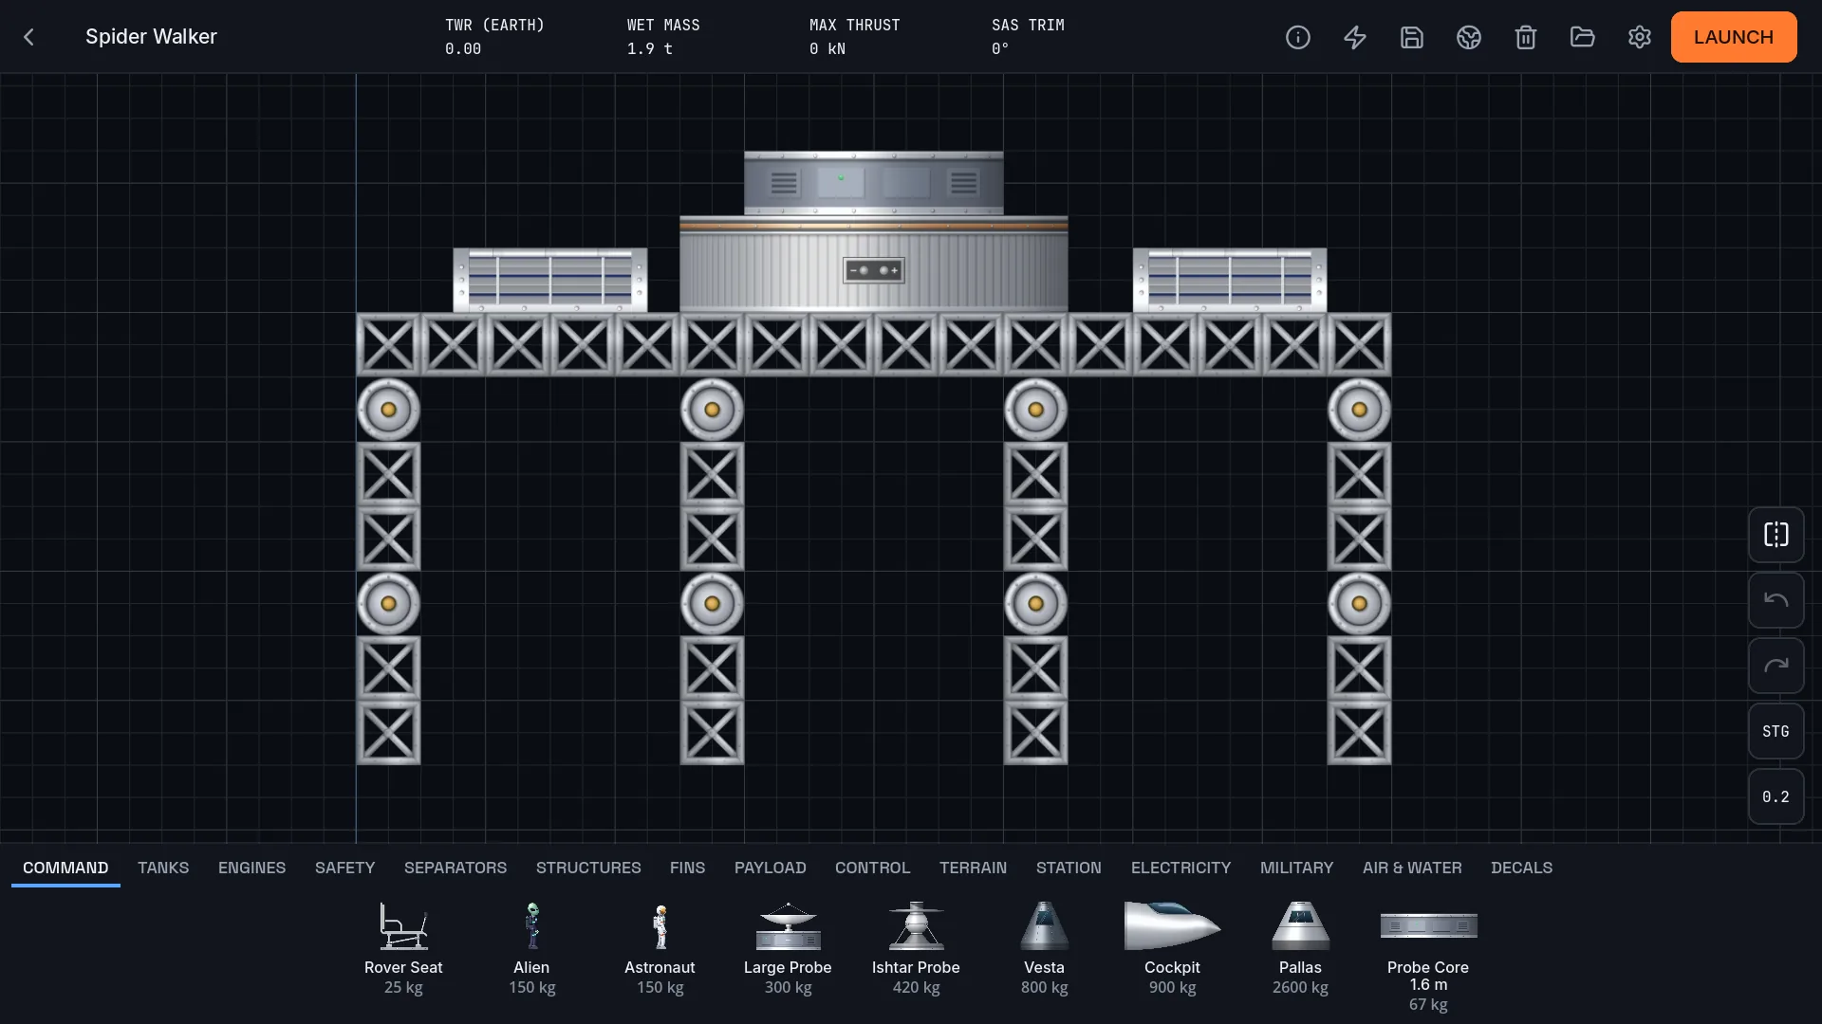Click the lightning bolt icon
Viewport: 1822px width, 1024px height.
pos(1355,37)
